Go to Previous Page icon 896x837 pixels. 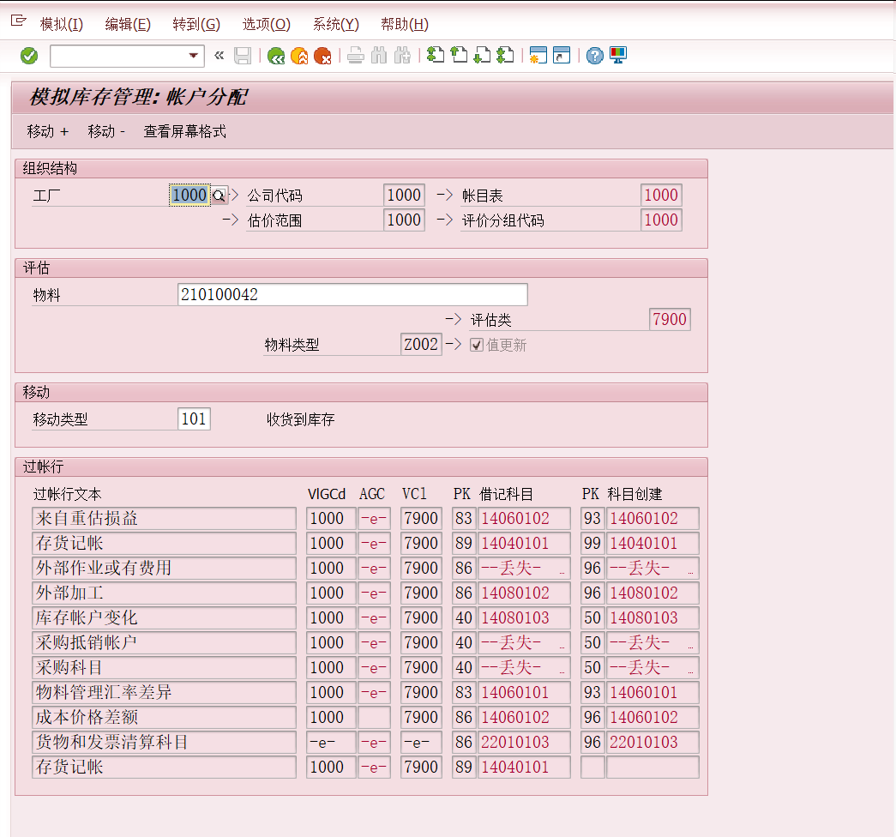point(459,56)
